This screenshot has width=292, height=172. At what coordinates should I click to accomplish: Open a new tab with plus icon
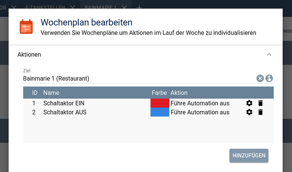pos(139,8)
